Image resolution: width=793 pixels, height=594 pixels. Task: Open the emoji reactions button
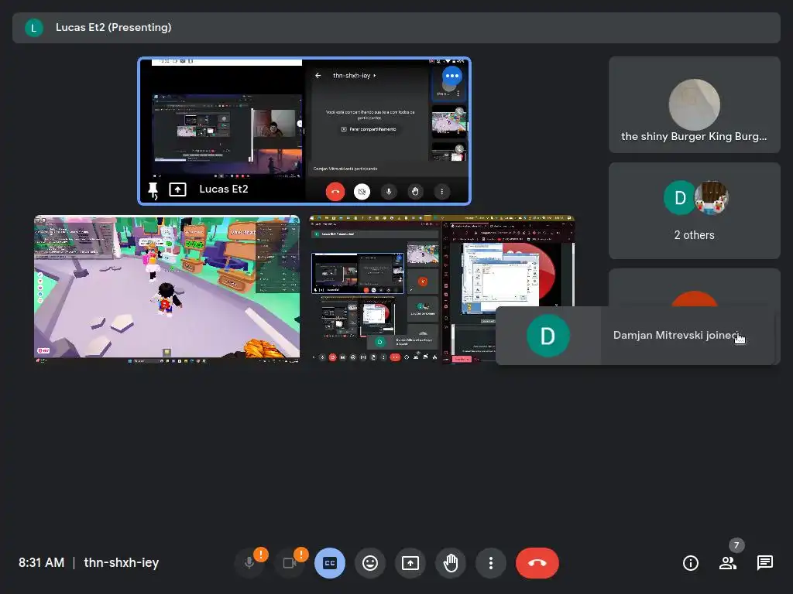[x=370, y=563]
